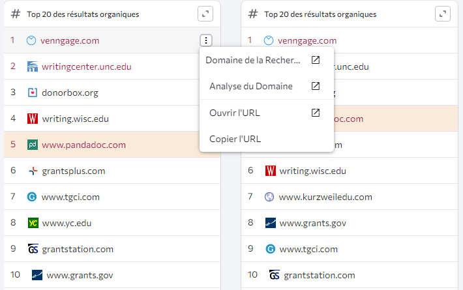
Task: Select Copier l'URL menu item
Action: 267,139
